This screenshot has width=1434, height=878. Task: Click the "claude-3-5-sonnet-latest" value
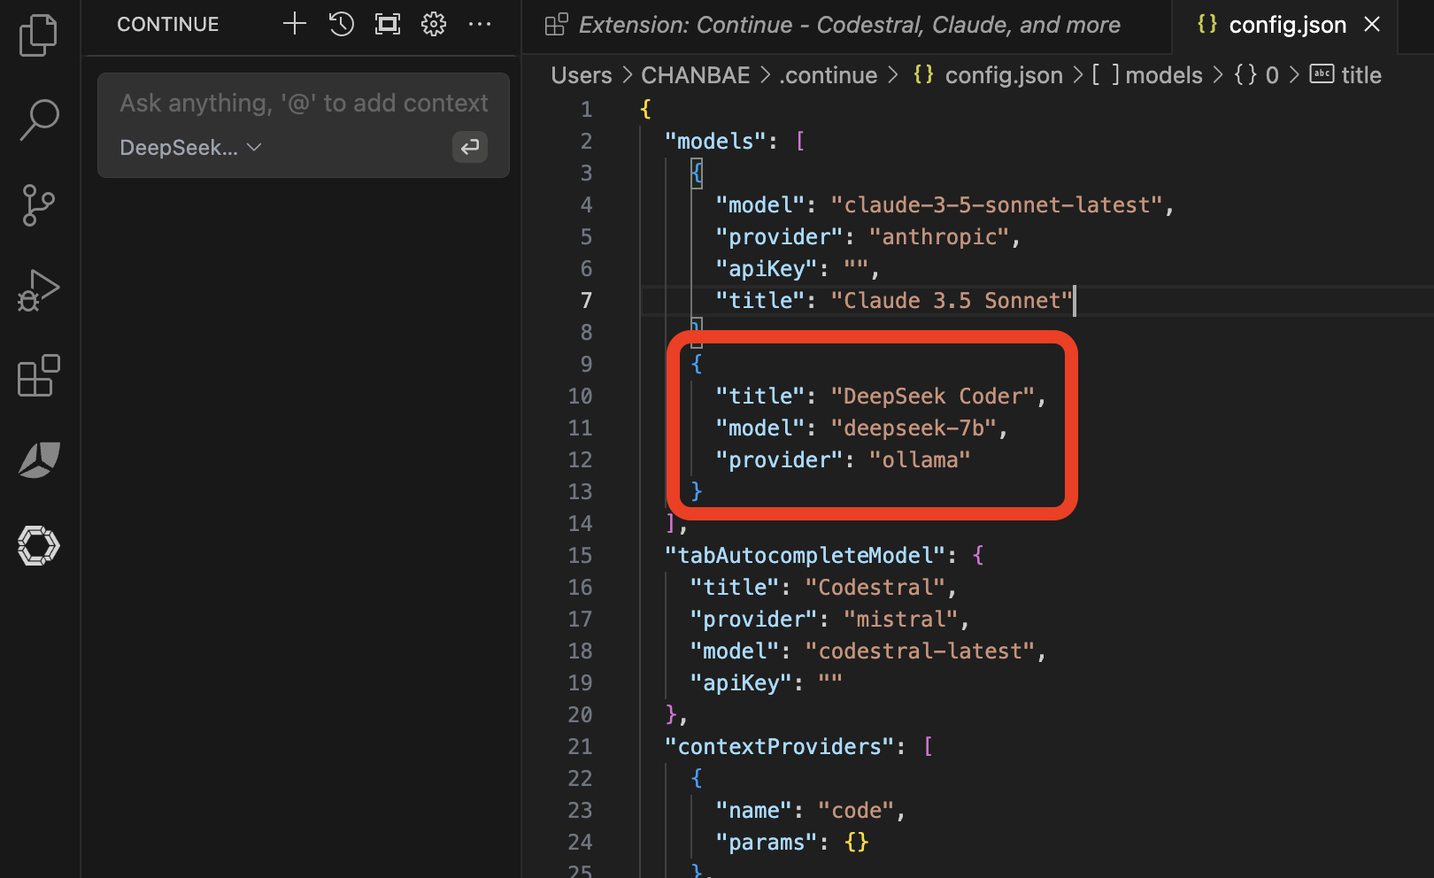(x=996, y=204)
